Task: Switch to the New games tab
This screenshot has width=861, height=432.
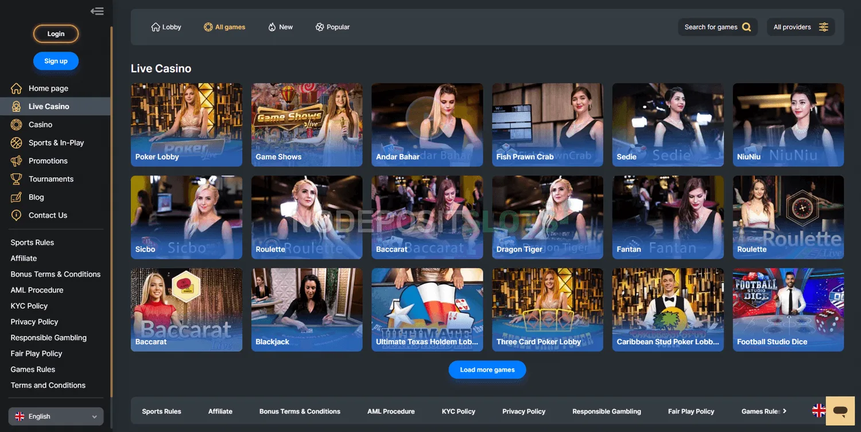Action: tap(280, 26)
